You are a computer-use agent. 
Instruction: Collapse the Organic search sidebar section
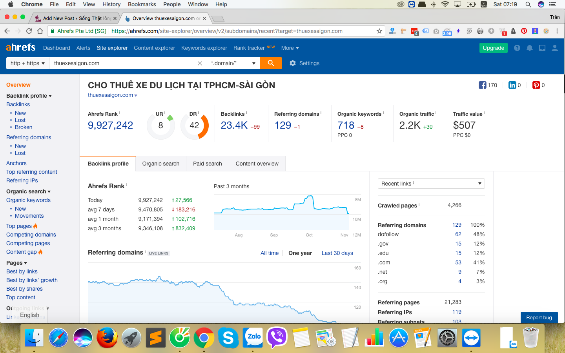tap(28, 191)
